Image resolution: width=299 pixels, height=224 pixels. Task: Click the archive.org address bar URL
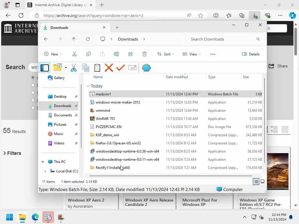pyautogui.click(x=93, y=15)
